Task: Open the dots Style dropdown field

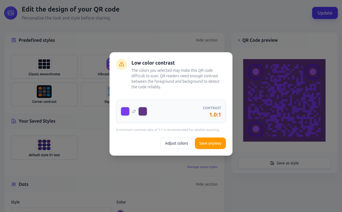Action: [x=61, y=210]
